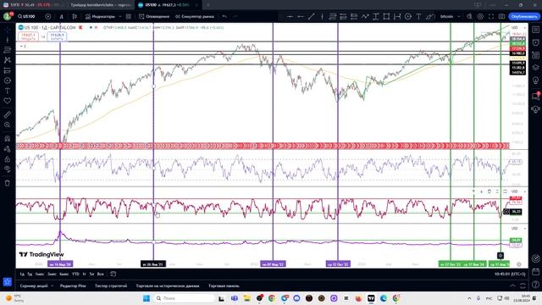Screen dimensions: 542x305
Task: Open the USD currency dropdown on price scale
Action: point(517,27)
